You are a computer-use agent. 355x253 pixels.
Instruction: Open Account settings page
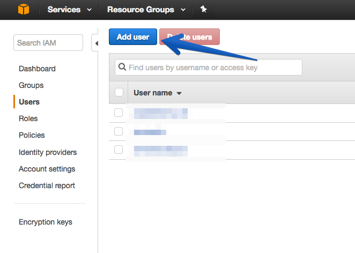(x=47, y=169)
